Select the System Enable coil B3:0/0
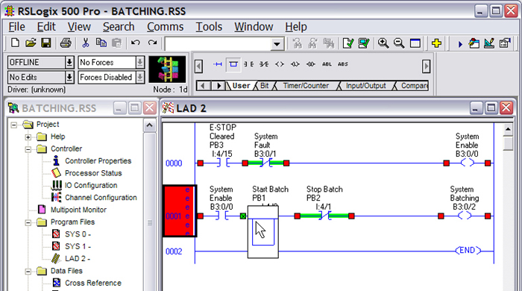522x291 pixels. click(x=467, y=163)
